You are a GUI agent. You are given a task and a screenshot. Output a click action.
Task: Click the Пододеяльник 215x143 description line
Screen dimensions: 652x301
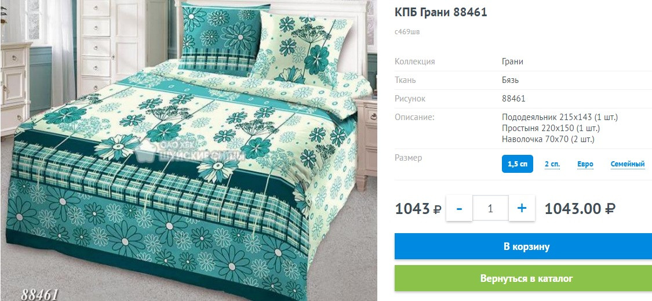pyautogui.click(x=560, y=117)
